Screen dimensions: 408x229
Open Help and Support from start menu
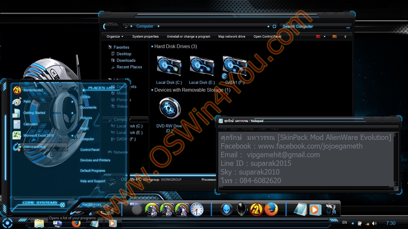(x=92, y=181)
